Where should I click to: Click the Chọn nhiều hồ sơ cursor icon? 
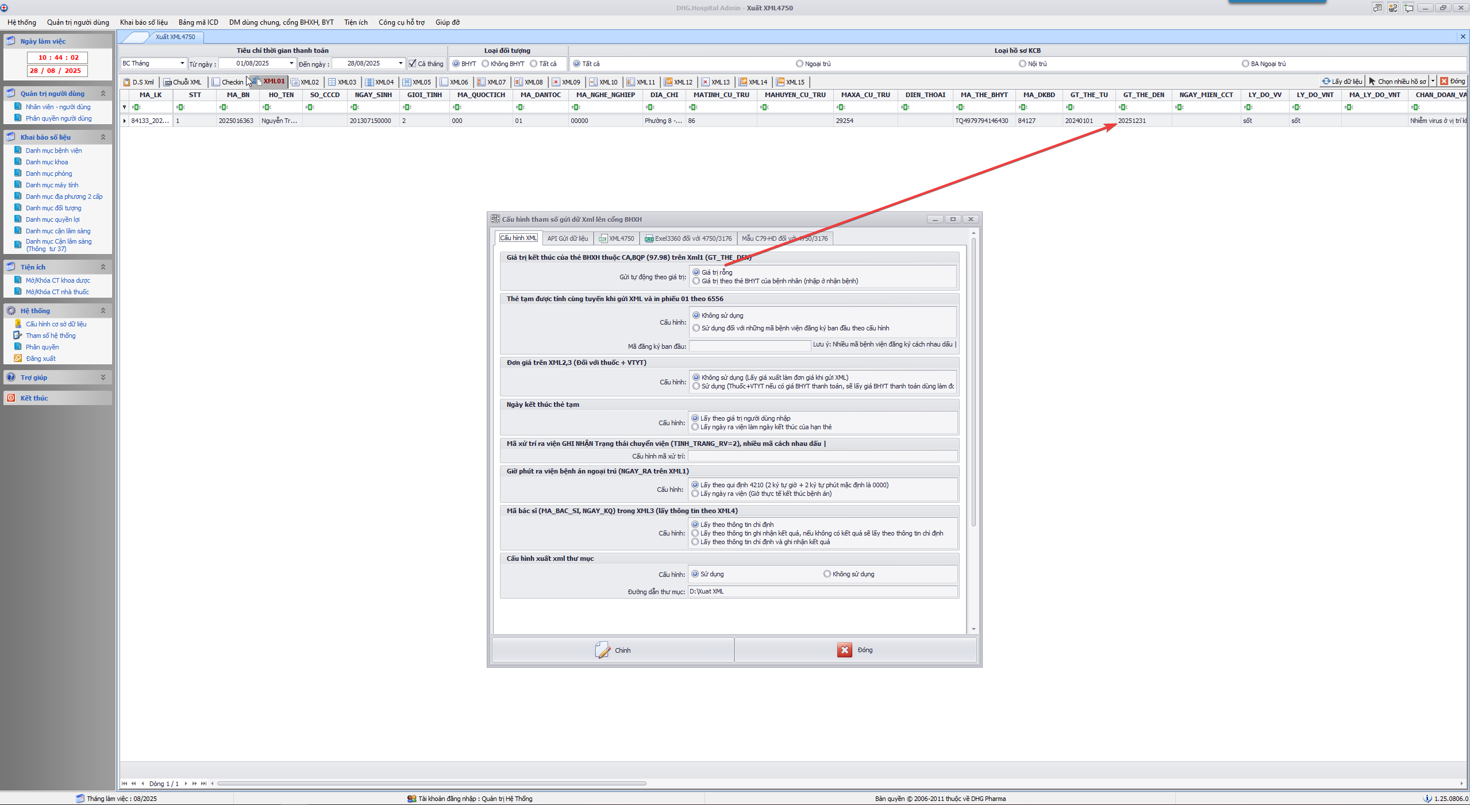coord(1372,81)
